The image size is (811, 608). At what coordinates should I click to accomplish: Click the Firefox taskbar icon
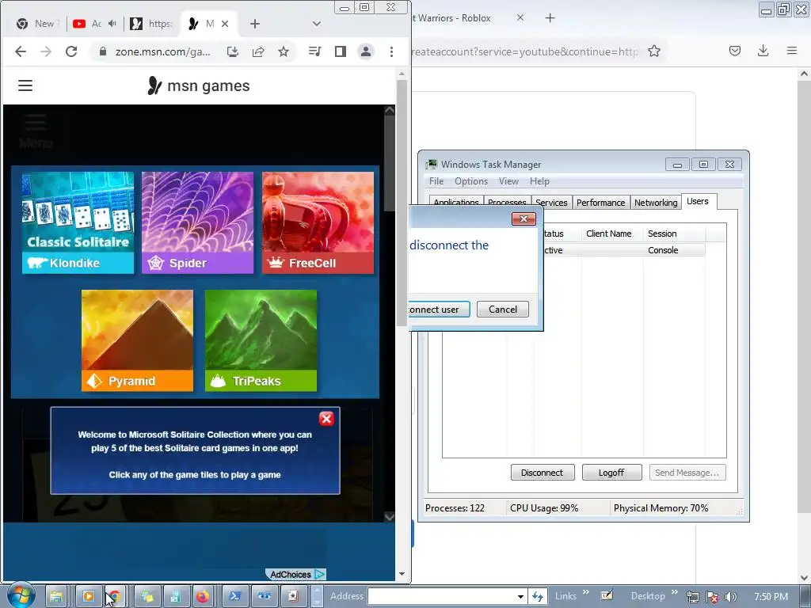tap(203, 597)
